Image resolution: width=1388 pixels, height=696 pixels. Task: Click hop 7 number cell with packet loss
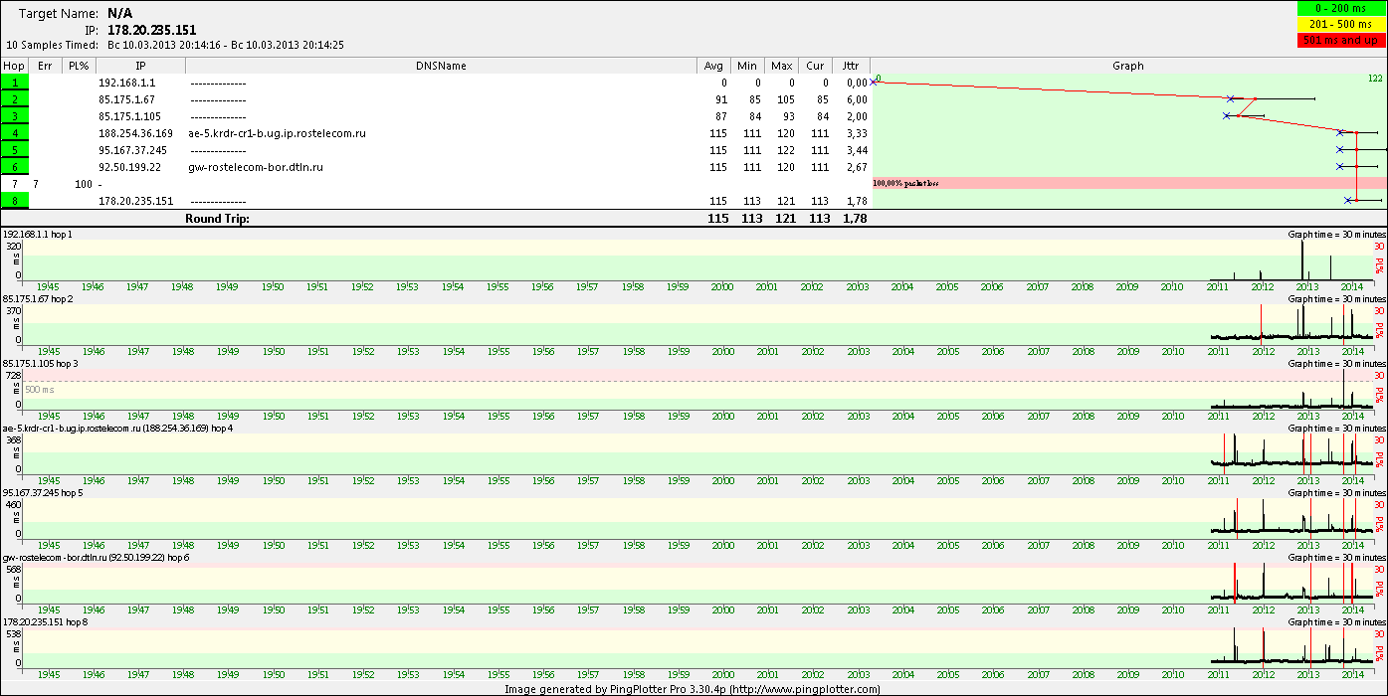(x=15, y=184)
